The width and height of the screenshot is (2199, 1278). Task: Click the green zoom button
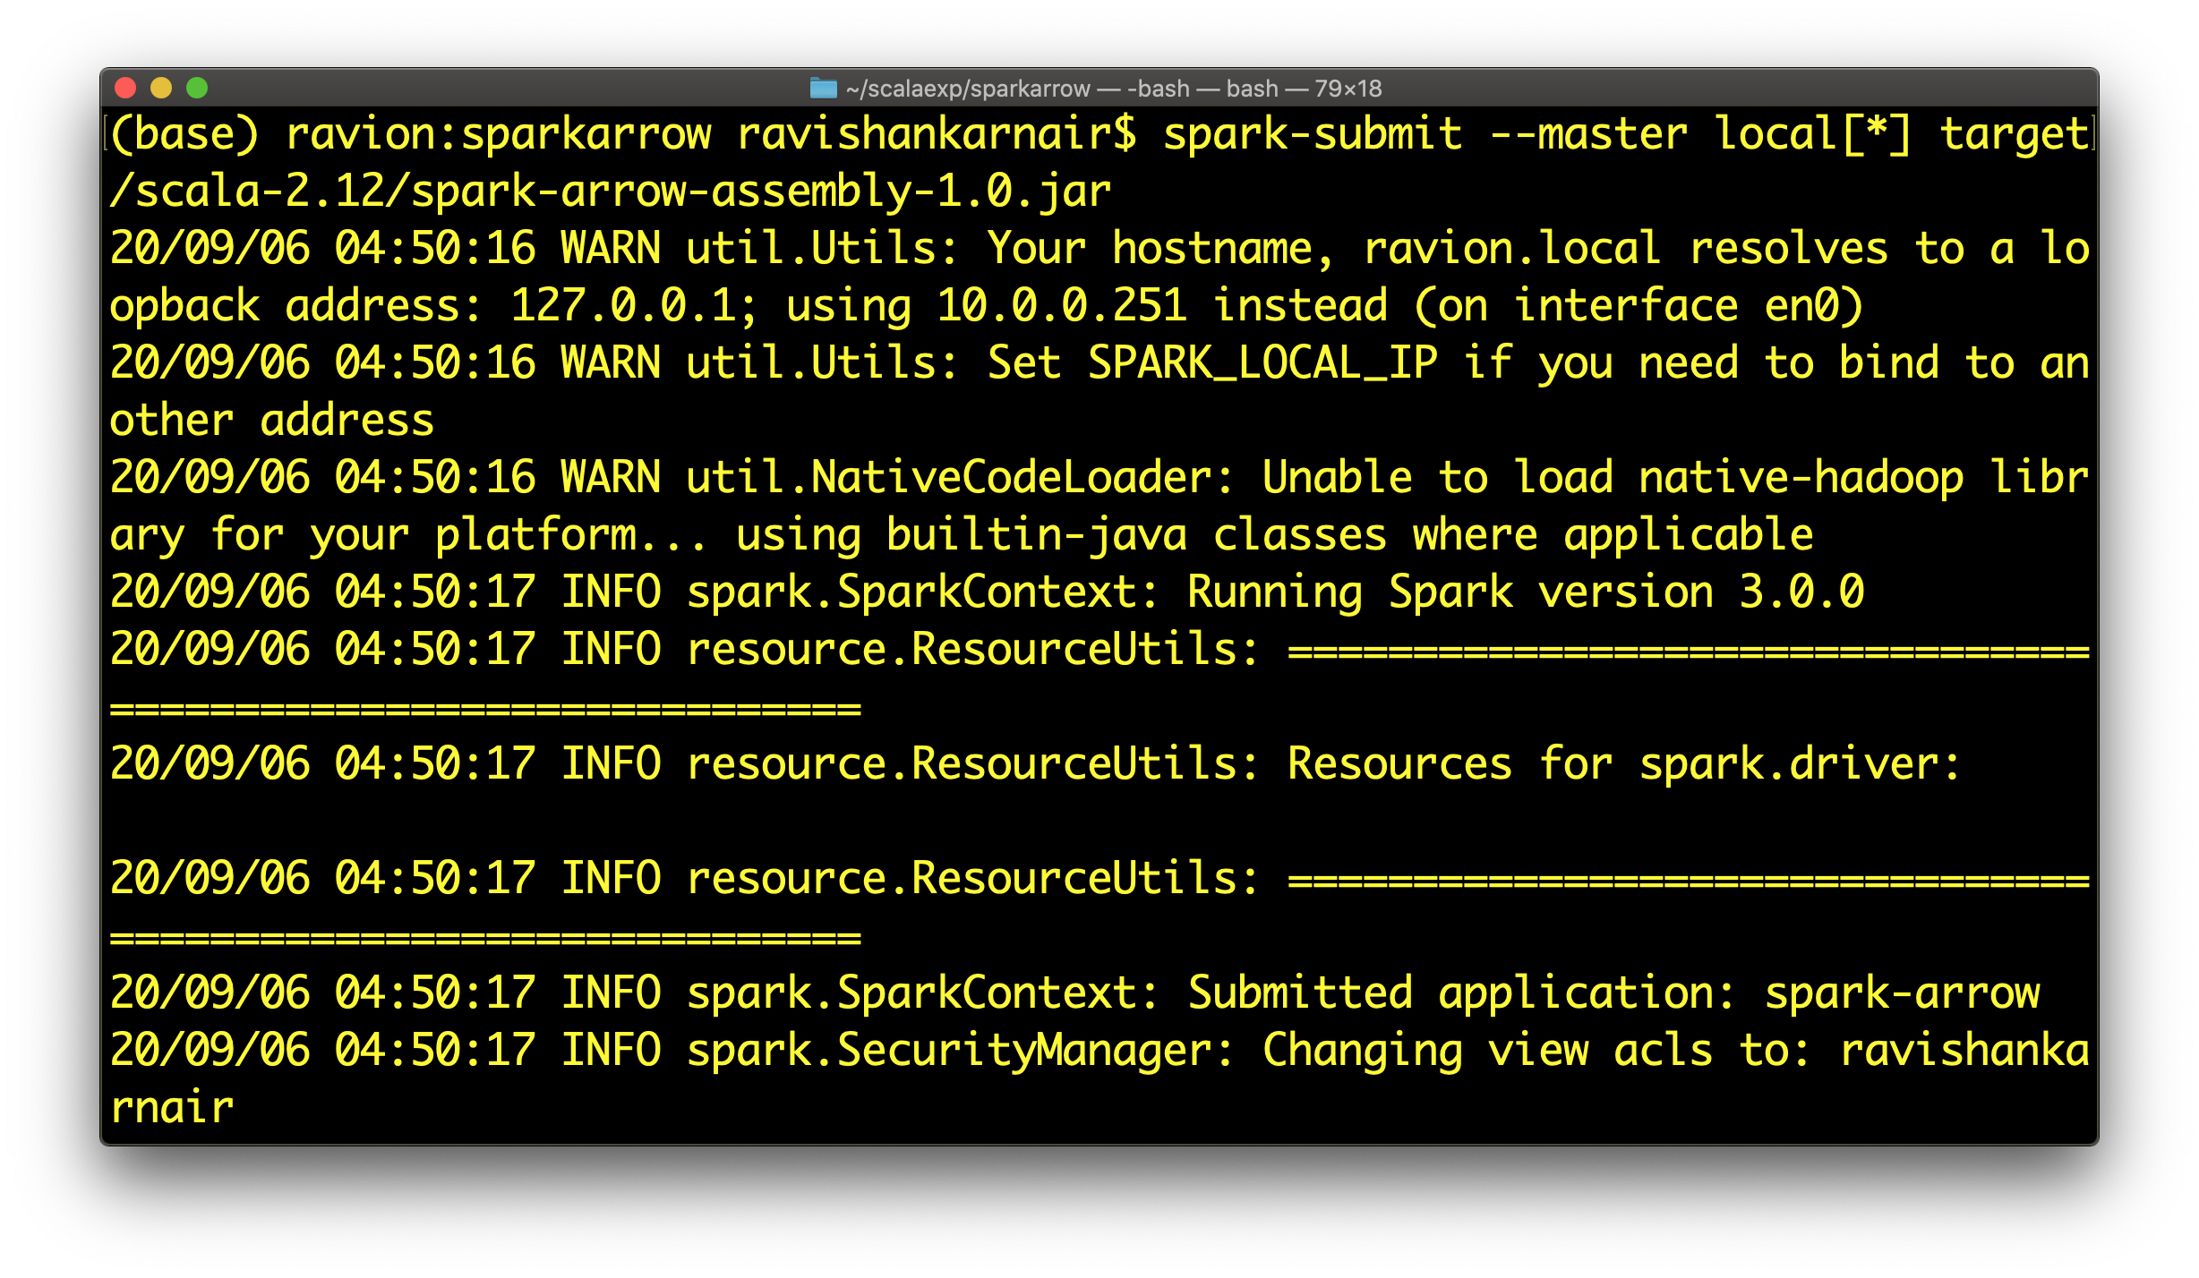click(197, 89)
